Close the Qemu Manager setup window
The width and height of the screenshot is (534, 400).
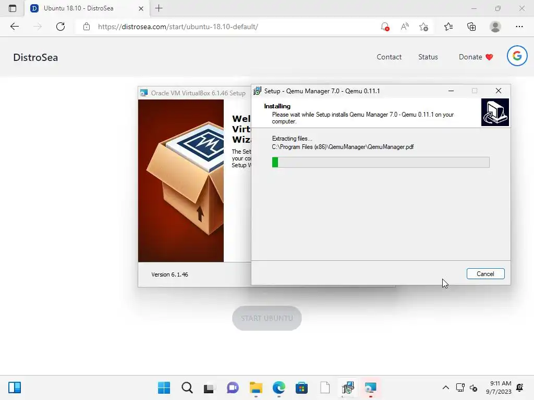(498, 91)
